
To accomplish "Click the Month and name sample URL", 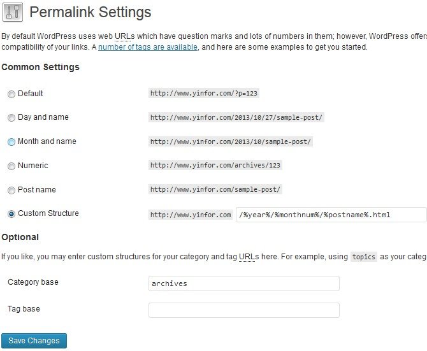I will coord(231,141).
